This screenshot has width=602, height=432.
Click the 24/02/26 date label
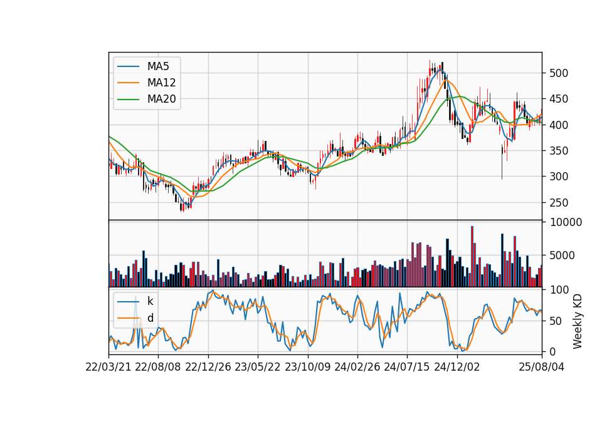[357, 367]
